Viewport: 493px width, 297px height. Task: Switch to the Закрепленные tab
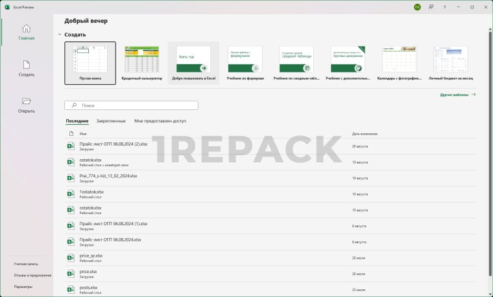pyautogui.click(x=111, y=121)
